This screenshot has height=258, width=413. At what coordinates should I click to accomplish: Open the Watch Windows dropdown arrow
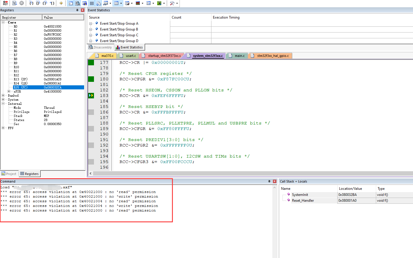click(x=110, y=3)
